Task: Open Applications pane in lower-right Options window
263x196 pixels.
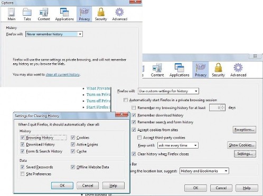Action: click(180, 70)
